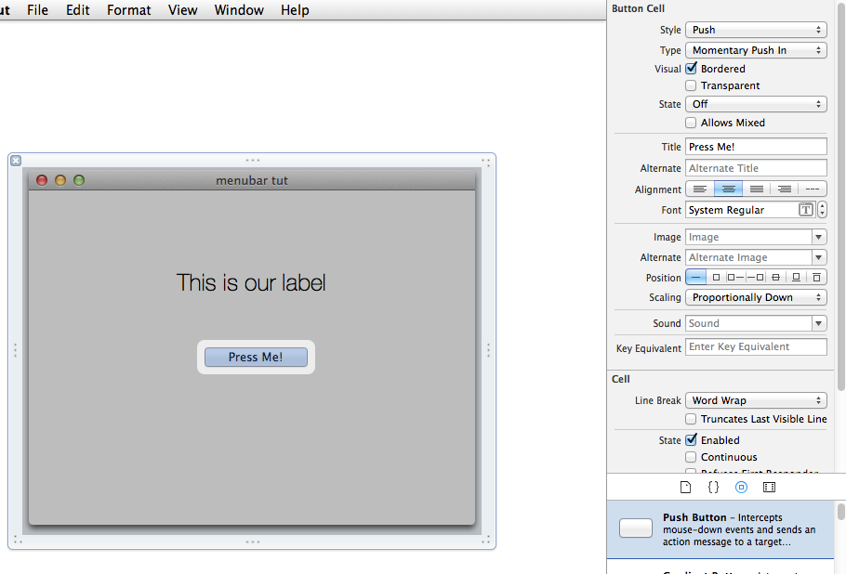Choose justified alignment icon

tap(757, 189)
